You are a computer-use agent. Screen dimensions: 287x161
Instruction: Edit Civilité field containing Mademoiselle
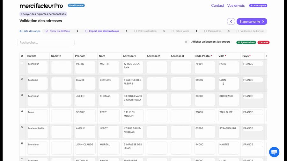pos(38,132)
